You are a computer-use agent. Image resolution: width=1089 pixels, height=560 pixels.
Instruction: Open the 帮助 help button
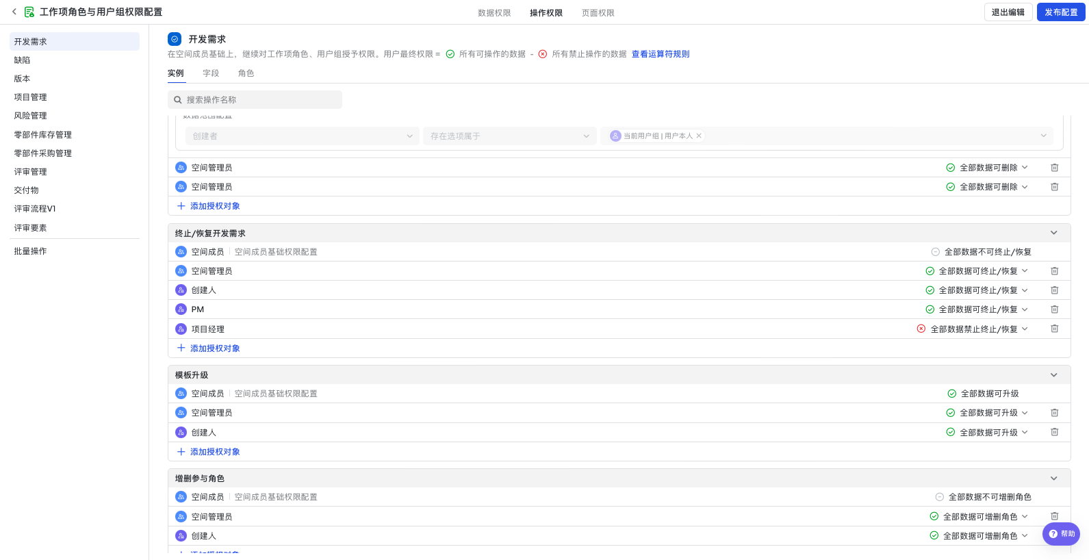tap(1061, 534)
